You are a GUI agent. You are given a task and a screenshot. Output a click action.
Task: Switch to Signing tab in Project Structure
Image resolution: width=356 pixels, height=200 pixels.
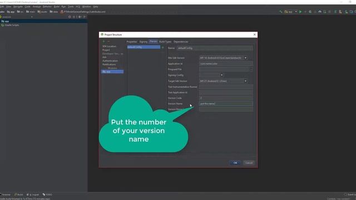[x=144, y=42]
